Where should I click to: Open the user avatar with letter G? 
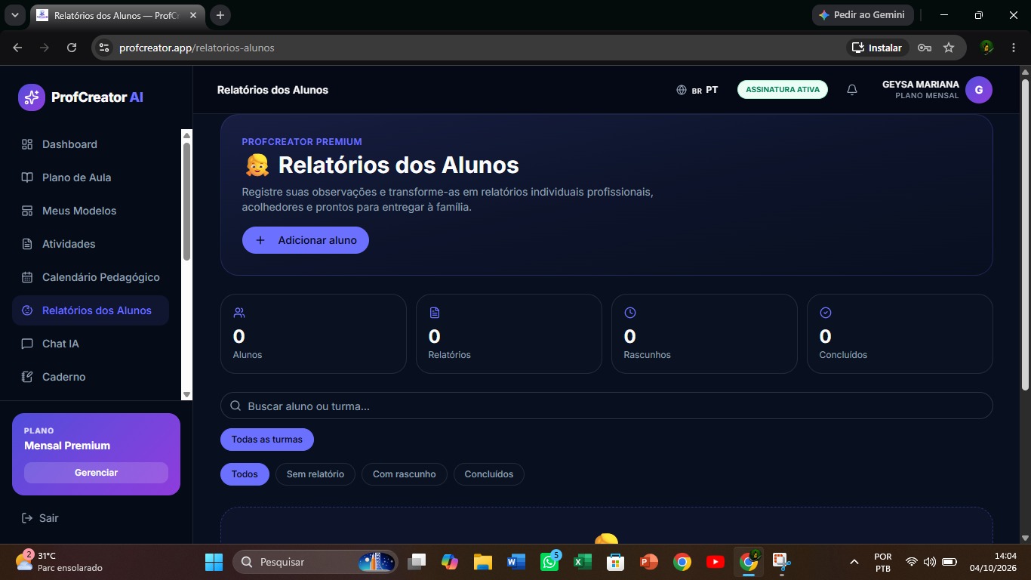point(979,90)
